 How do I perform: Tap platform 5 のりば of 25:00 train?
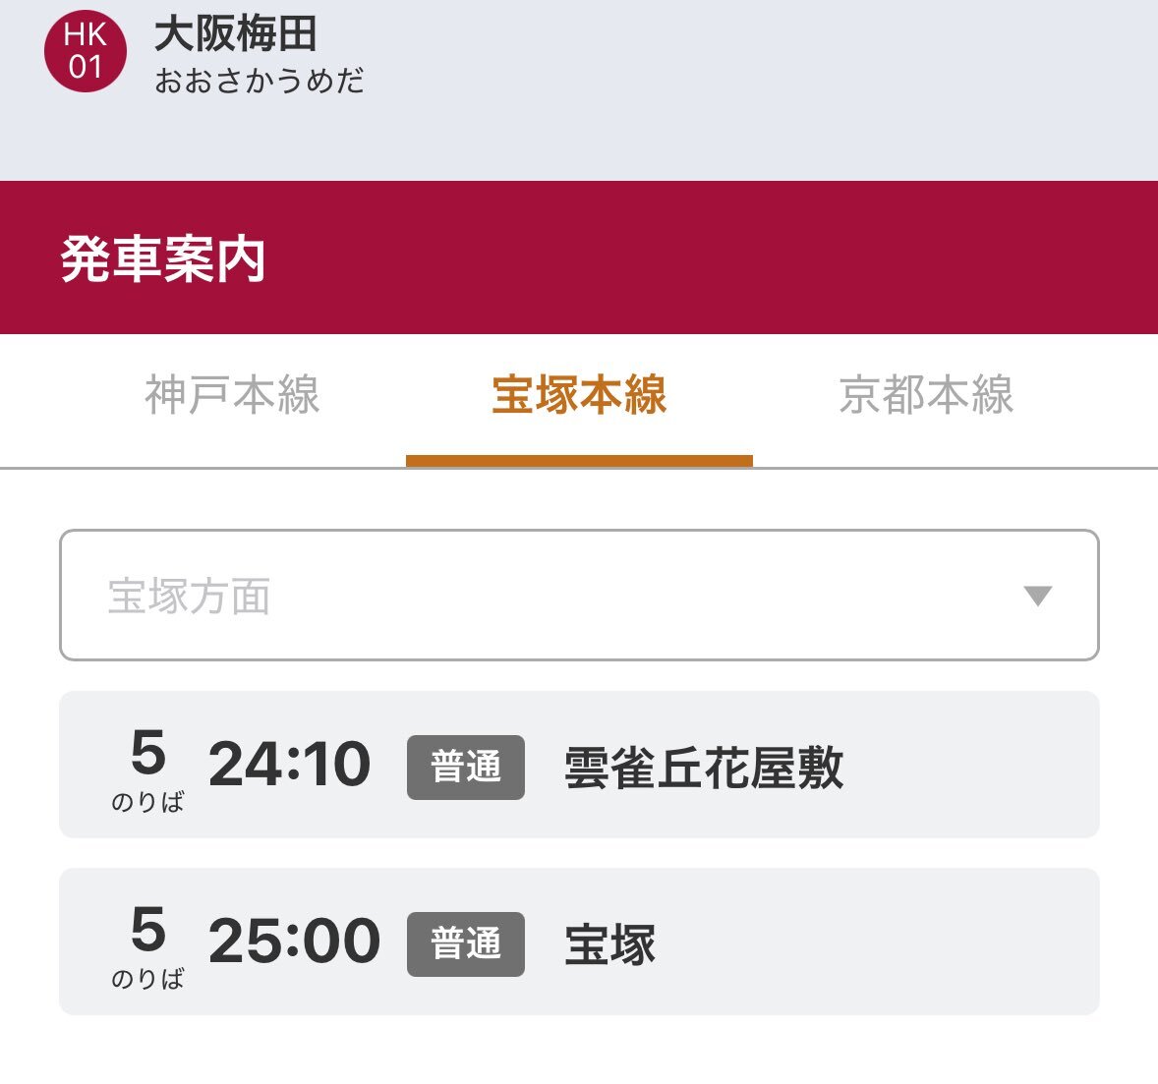pos(147,947)
